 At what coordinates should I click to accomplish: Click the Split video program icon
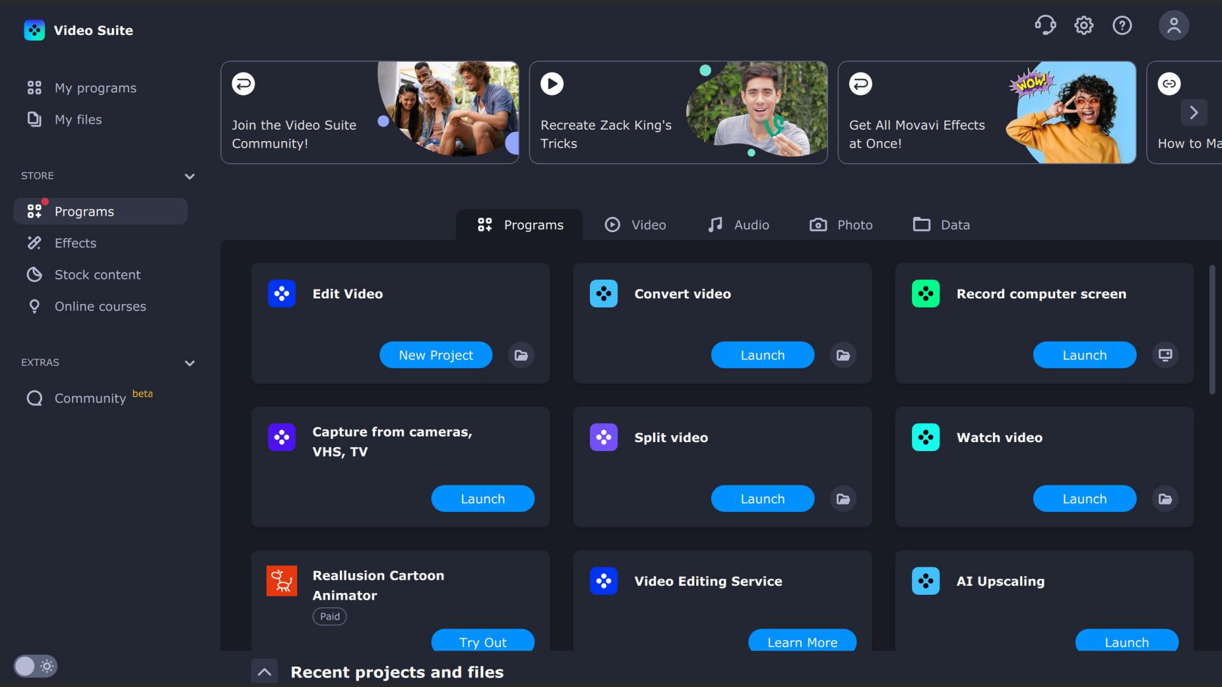coord(603,438)
